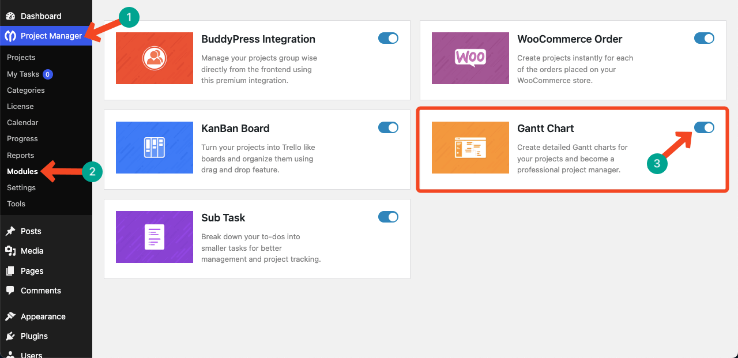
Task: Click the KanBan Board description text
Action: coord(258,159)
